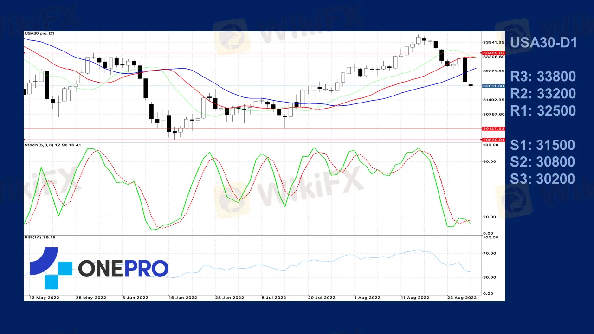Viewport: 594px width, 334px height.
Task: Select resistance level 'R1: 32500'
Action: 543,111
